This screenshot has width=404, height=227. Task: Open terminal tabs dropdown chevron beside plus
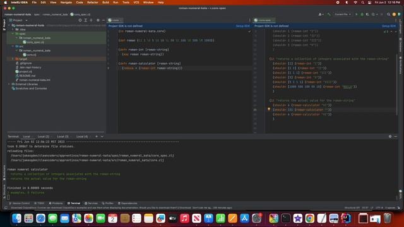(x=102, y=136)
